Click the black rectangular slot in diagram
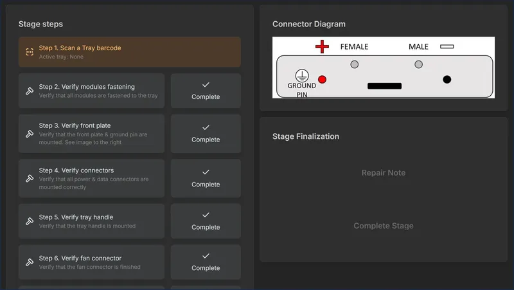The image size is (514, 290). [x=384, y=86]
